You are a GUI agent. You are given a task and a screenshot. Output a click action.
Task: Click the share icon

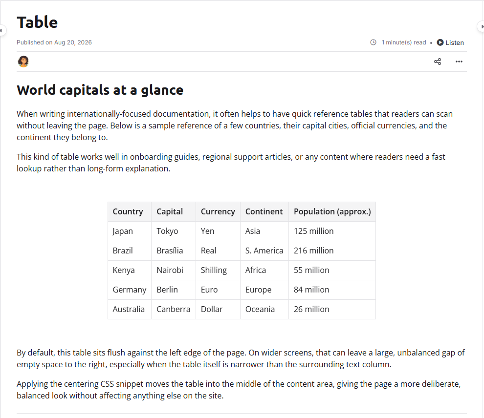pos(438,62)
